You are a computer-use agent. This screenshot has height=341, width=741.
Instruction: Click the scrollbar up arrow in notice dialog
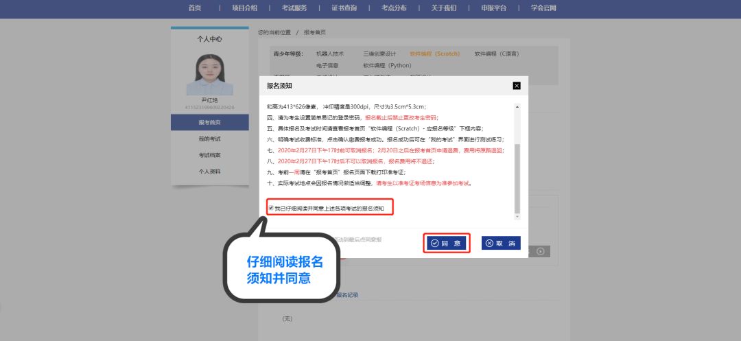pyautogui.click(x=517, y=107)
